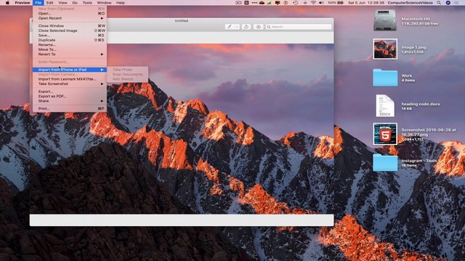Open the Go menu
Screen dimensions: 465x261
[75, 3]
